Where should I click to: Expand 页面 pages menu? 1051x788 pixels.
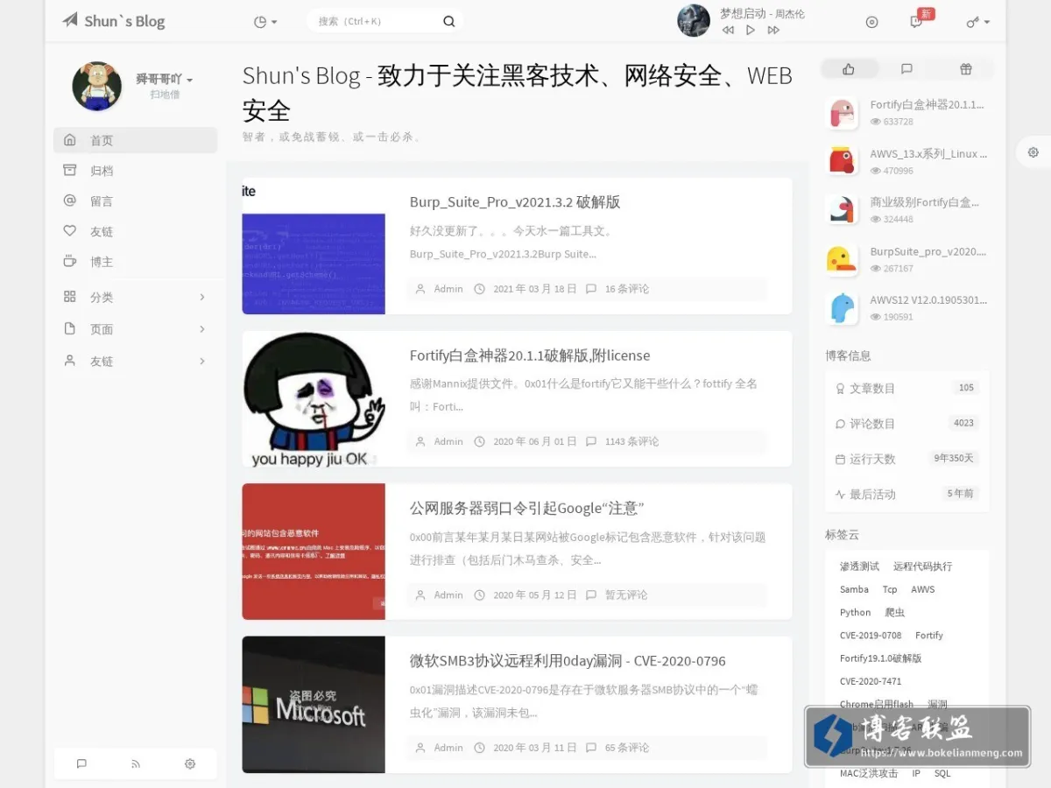(136, 329)
